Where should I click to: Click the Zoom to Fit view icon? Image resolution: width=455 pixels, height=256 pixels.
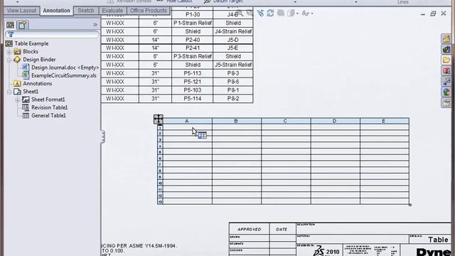tap(240, 13)
